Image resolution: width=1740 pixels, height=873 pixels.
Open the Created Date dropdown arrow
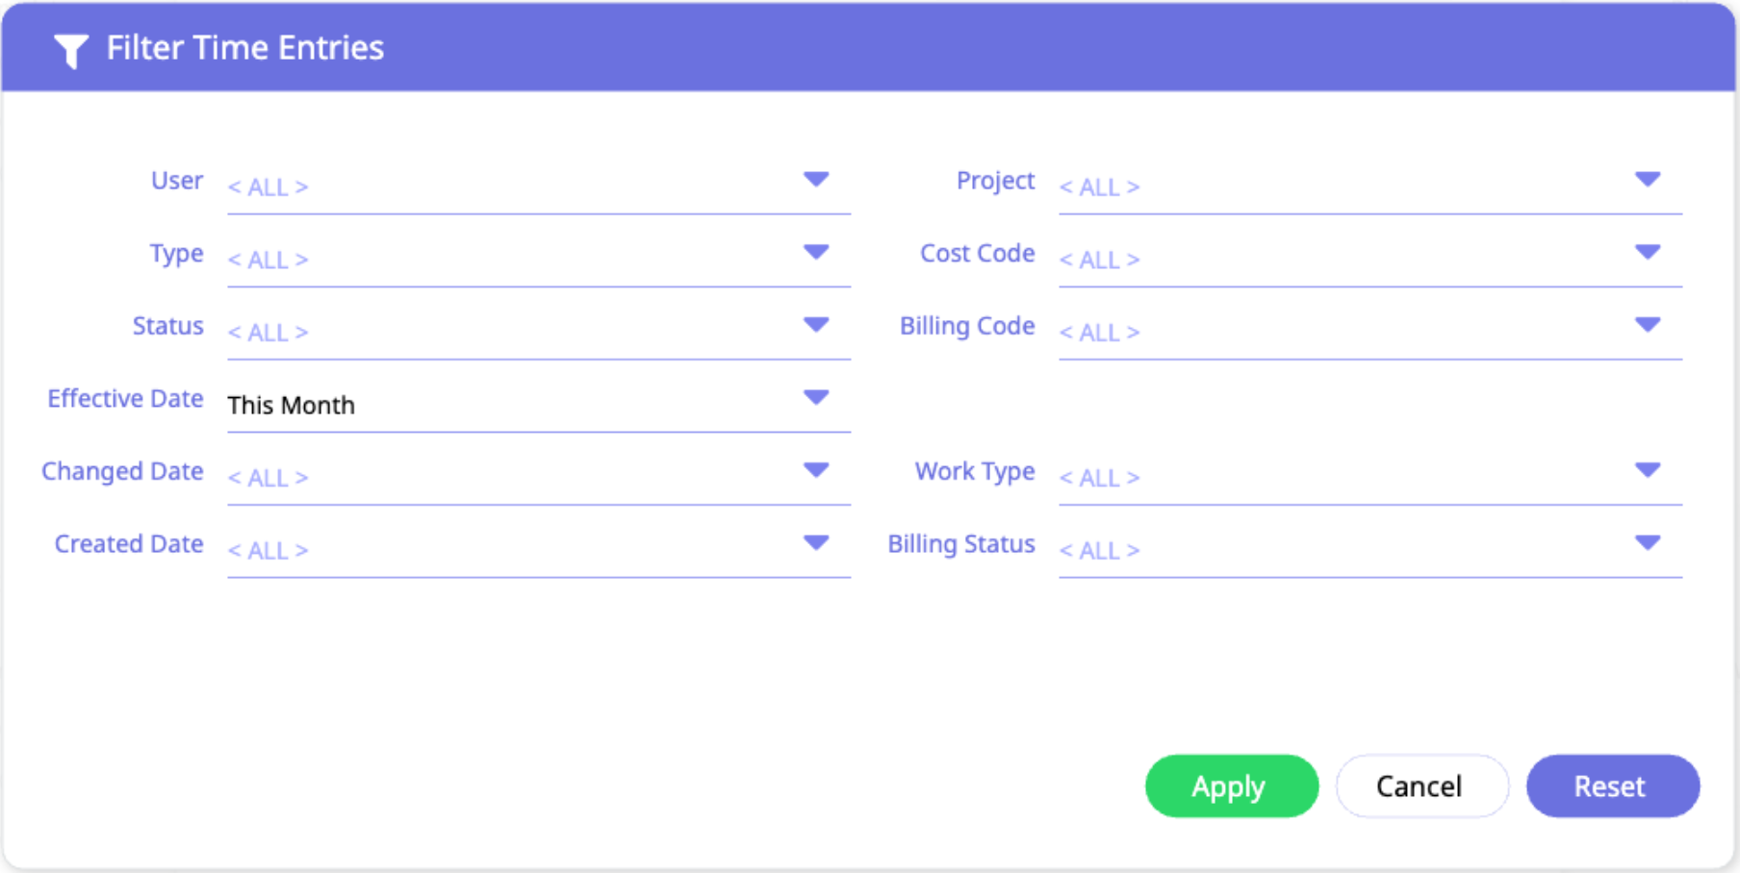(x=816, y=543)
